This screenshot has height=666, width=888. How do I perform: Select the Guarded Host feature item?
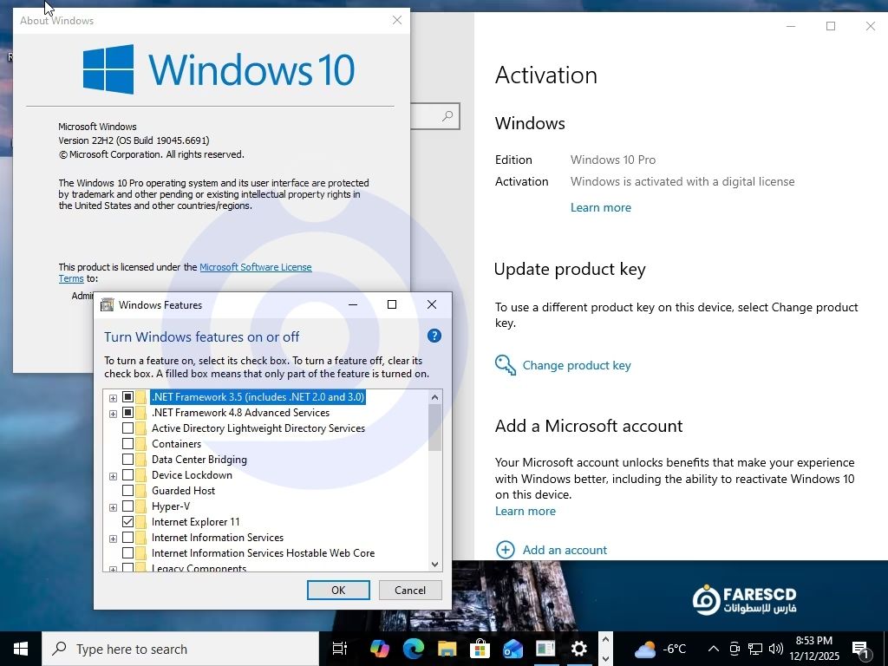point(183,491)
